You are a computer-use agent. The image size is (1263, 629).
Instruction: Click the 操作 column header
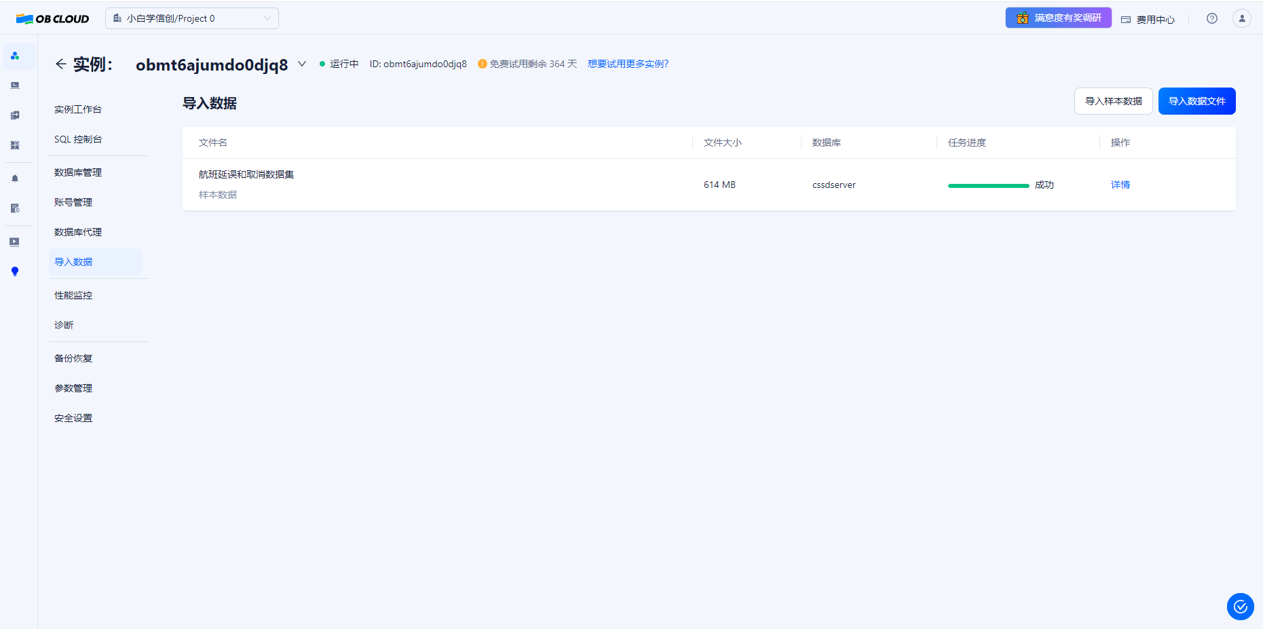point(1120,142)
